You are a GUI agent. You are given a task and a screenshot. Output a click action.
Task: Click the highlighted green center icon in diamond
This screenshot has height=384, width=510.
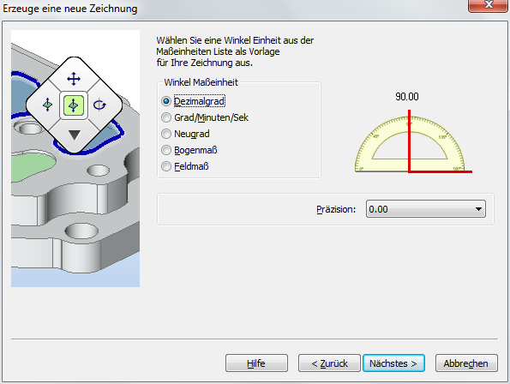(74, 105)
